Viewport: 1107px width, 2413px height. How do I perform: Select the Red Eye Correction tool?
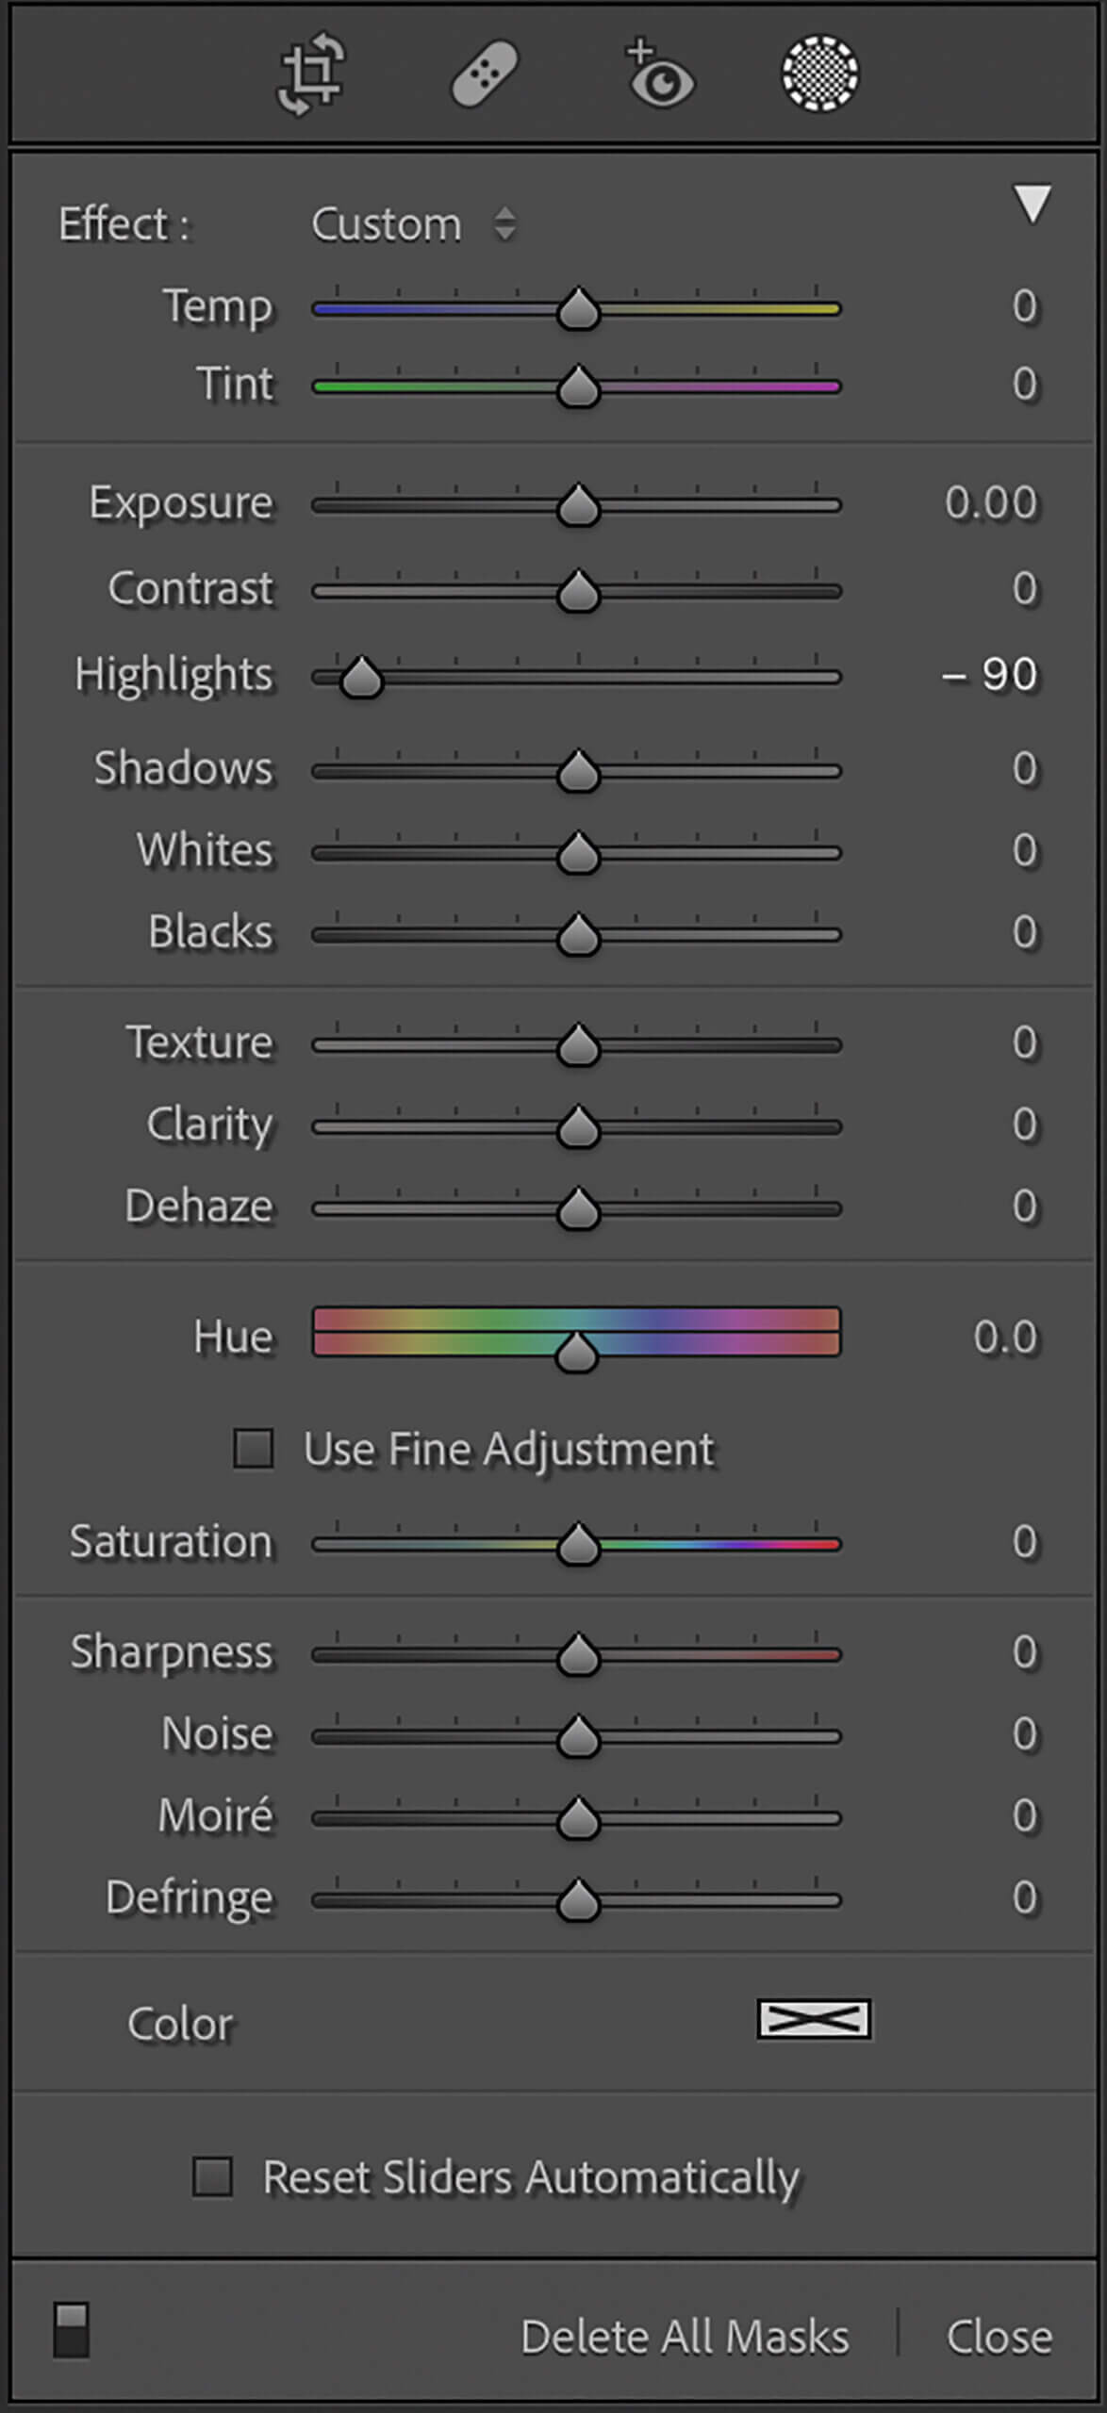point(659,74)
